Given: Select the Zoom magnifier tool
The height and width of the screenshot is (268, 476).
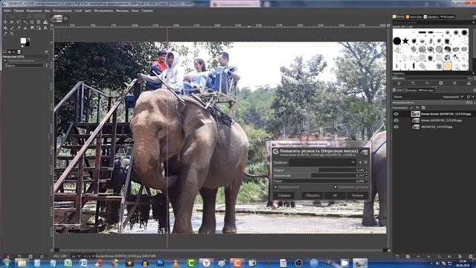Looking at the screenshot, I should pos(12,33).
